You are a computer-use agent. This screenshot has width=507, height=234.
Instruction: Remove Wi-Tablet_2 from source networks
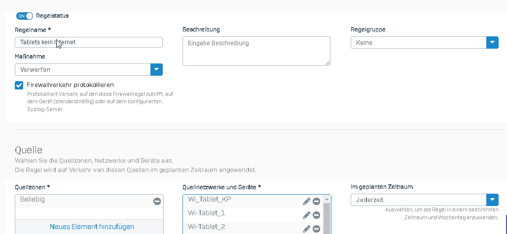316,228
